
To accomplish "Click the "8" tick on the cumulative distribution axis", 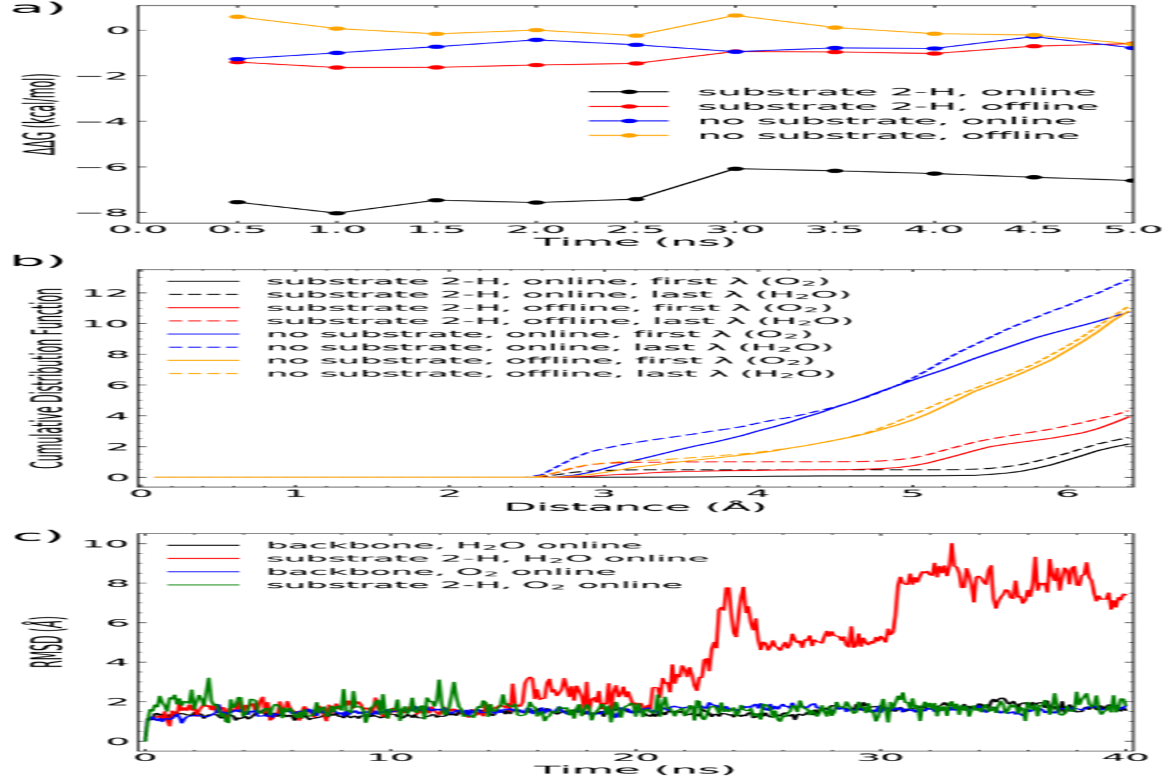I will coord(118,354).
